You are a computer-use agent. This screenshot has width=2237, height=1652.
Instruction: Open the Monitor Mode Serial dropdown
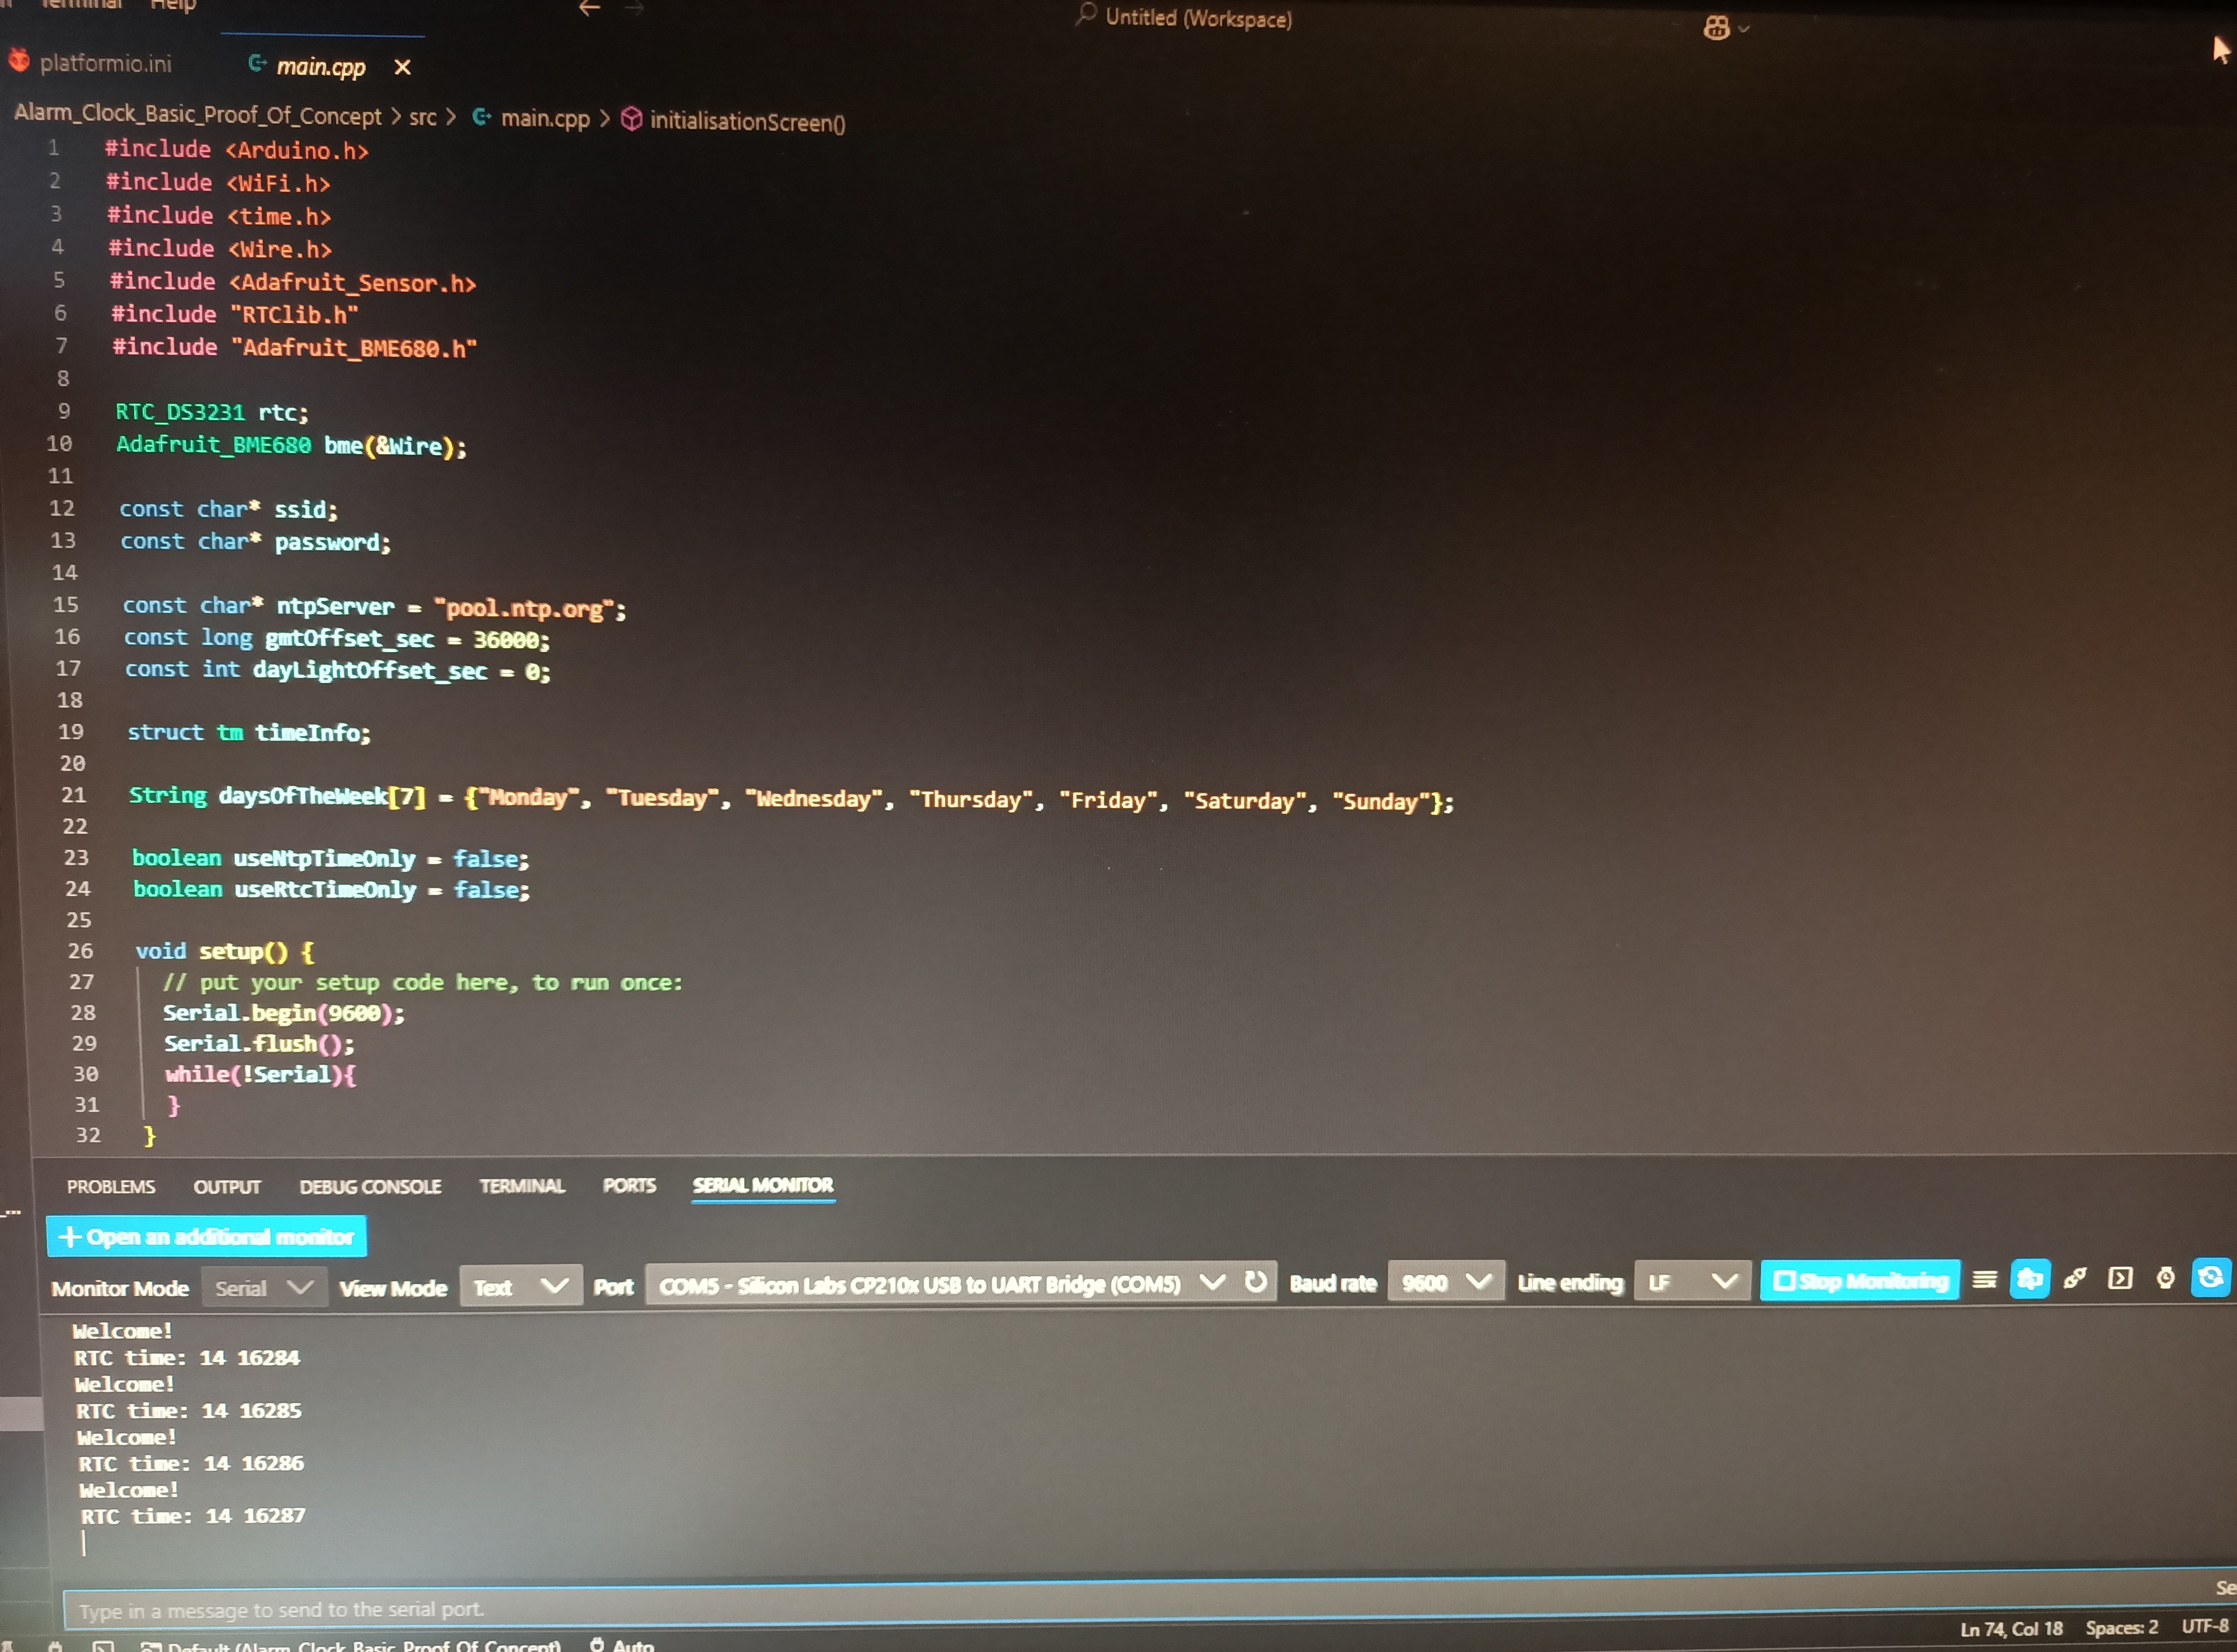click(x=264, y=1288)
